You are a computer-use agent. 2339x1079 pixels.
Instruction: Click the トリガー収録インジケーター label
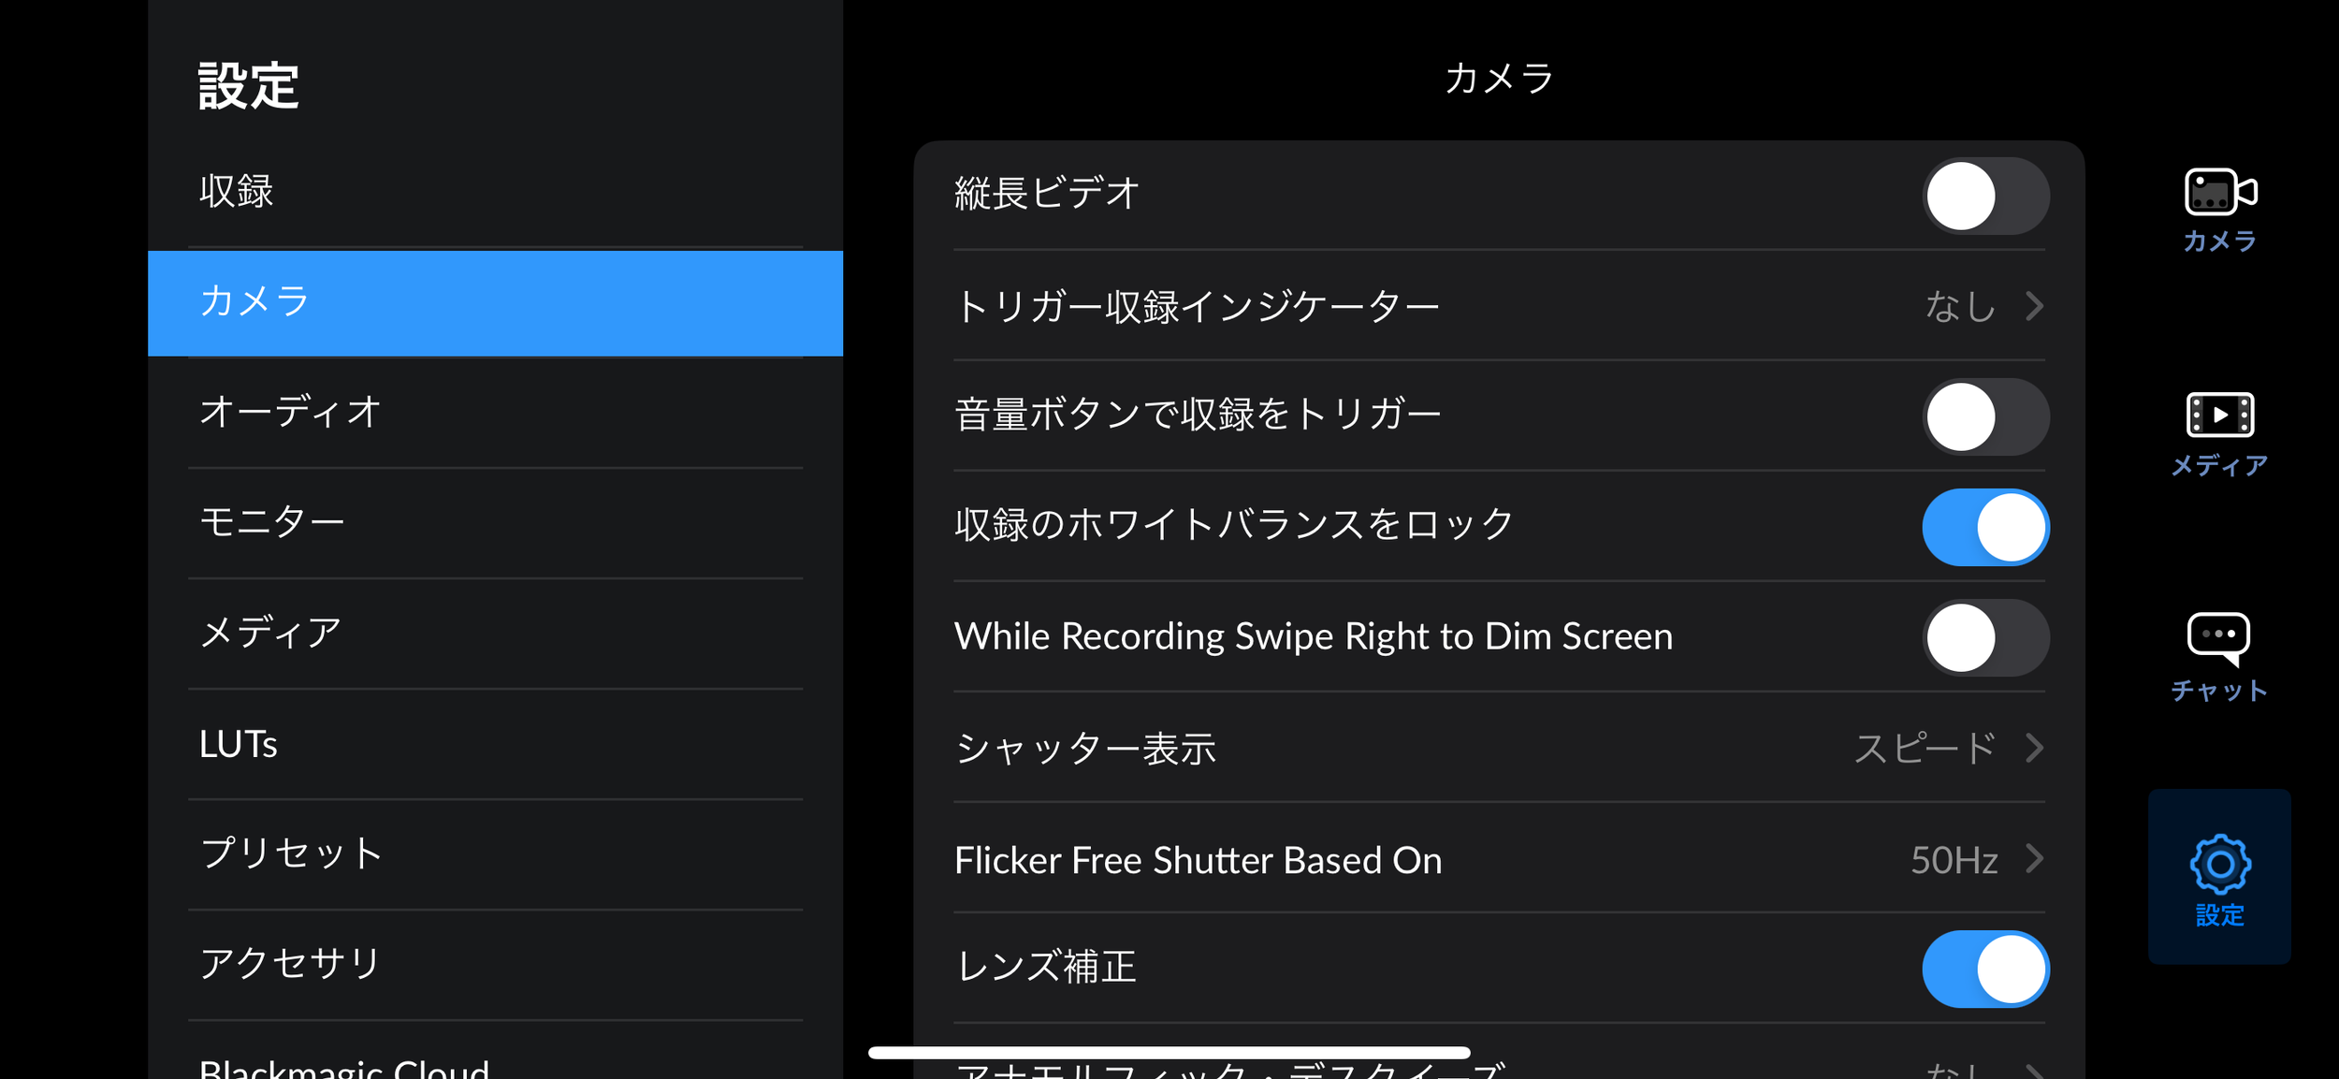(1197, 307)
